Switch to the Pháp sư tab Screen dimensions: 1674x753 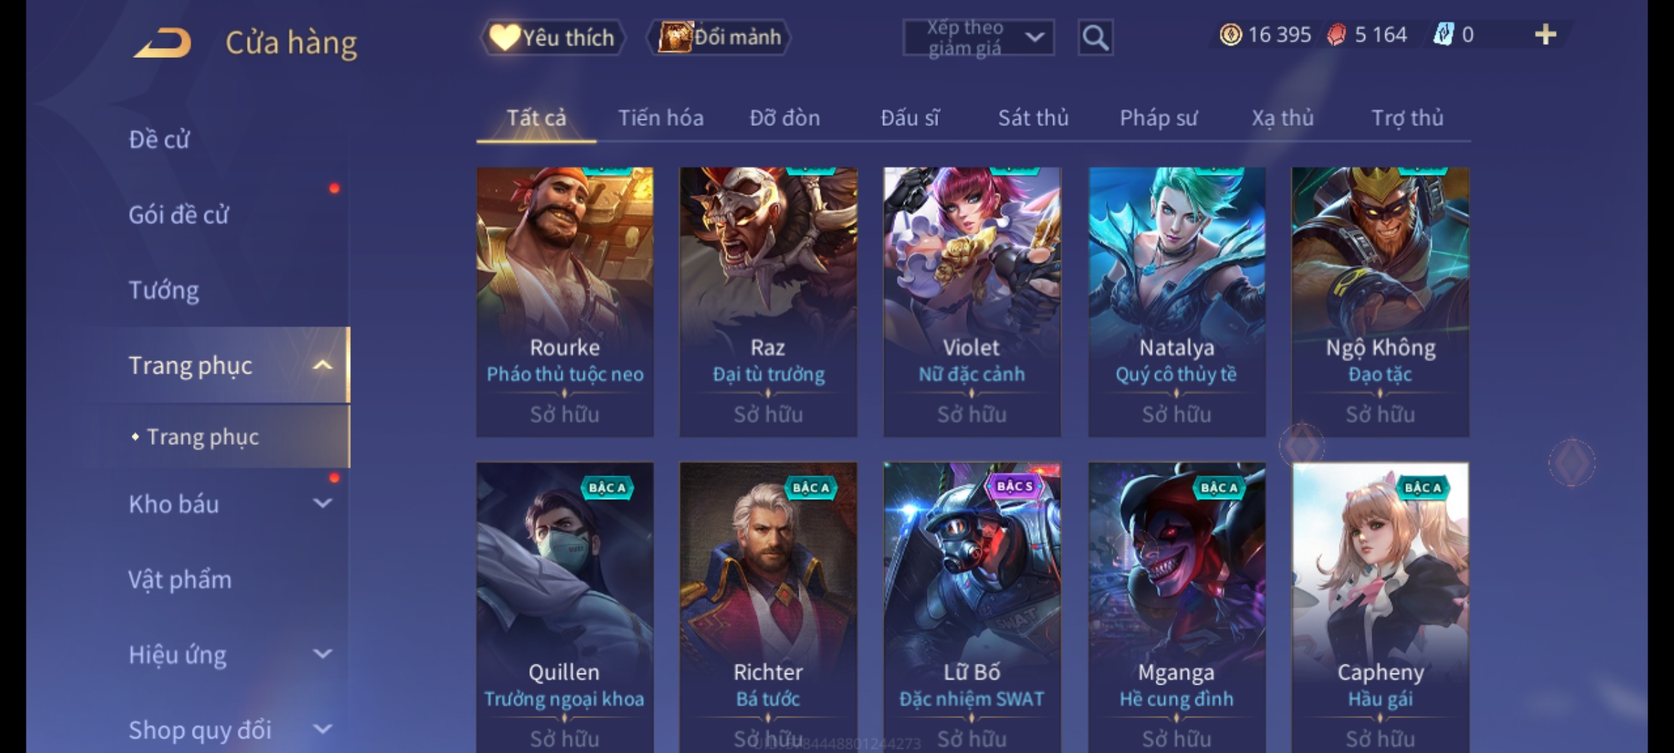[x=1158, y=118]
